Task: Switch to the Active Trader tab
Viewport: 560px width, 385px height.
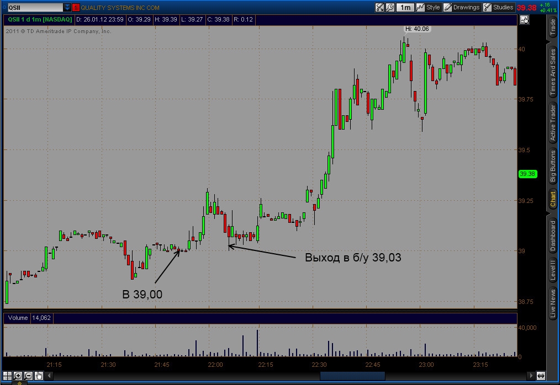Action: tap(553, 122)
